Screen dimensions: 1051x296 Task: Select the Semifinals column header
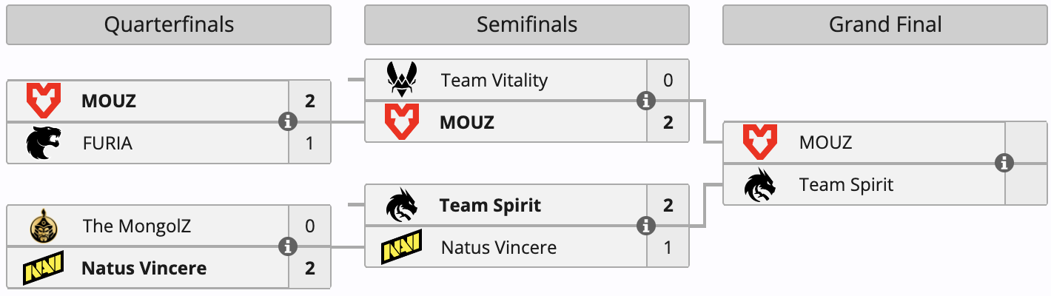coord(527,24)
